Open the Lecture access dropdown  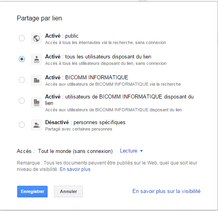[x=131, y=151]
